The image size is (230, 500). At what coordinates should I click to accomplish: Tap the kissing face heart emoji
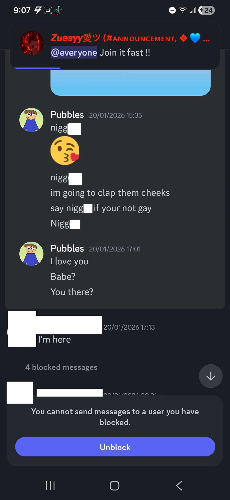[x=65, y=151]
